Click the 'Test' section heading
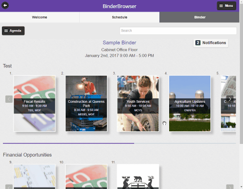The image size is (243, 189). (7, 66)
